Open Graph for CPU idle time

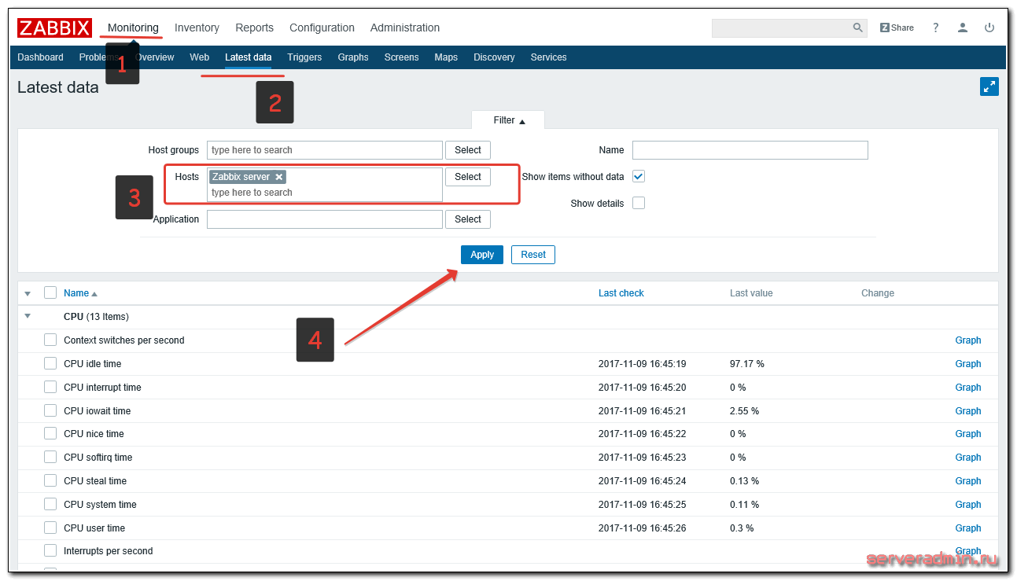pyautogui.click(x=968, y=364)
